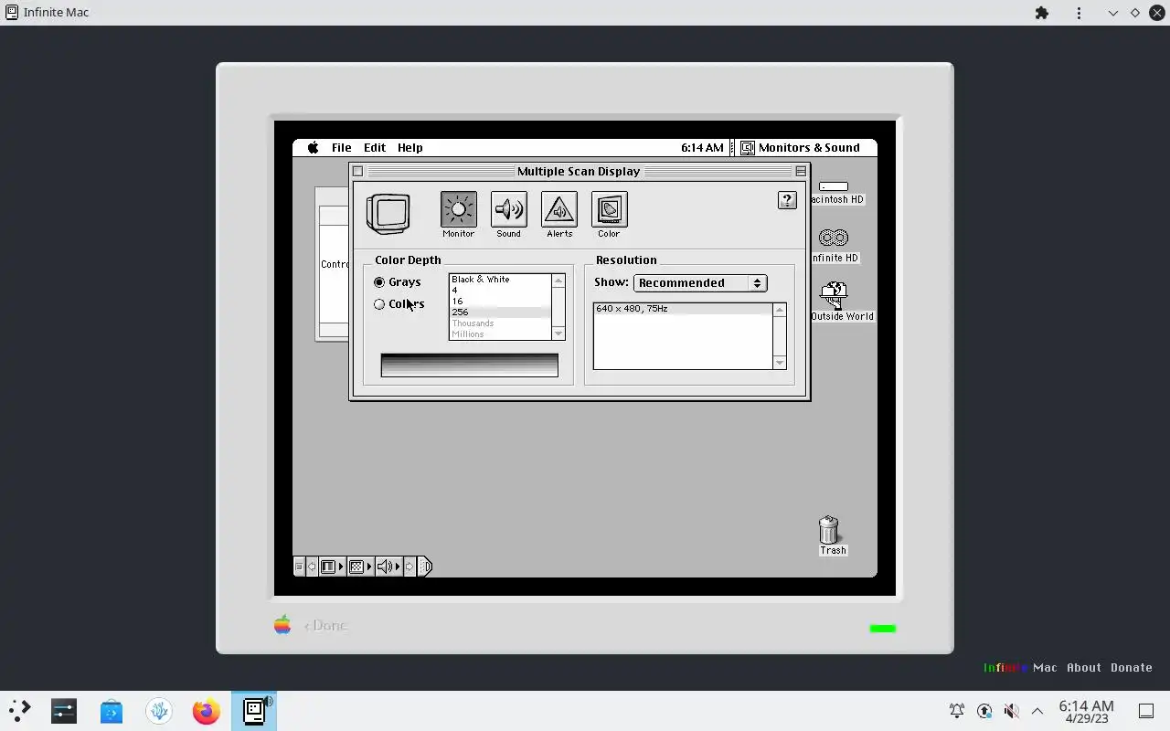Viewport: 1170px width, 731px height.
Task: Open notifications bell in system tray
Action: click(x=957, y=711)
